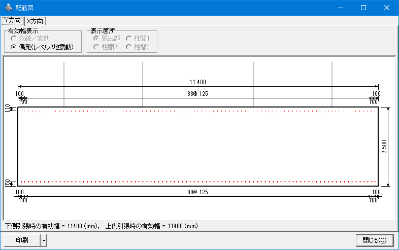Click the 配筋図 window app icon
The image size is (399, 250).
9,8
